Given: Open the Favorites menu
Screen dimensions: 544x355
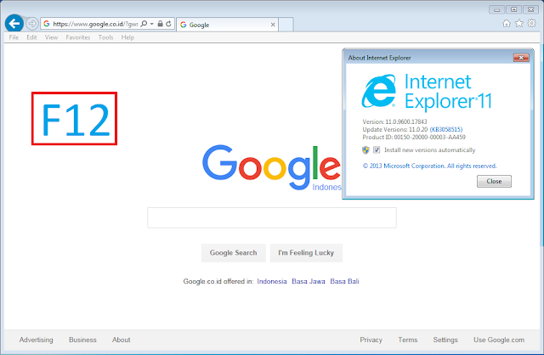Looking at the screenshot, I should 78,37.
